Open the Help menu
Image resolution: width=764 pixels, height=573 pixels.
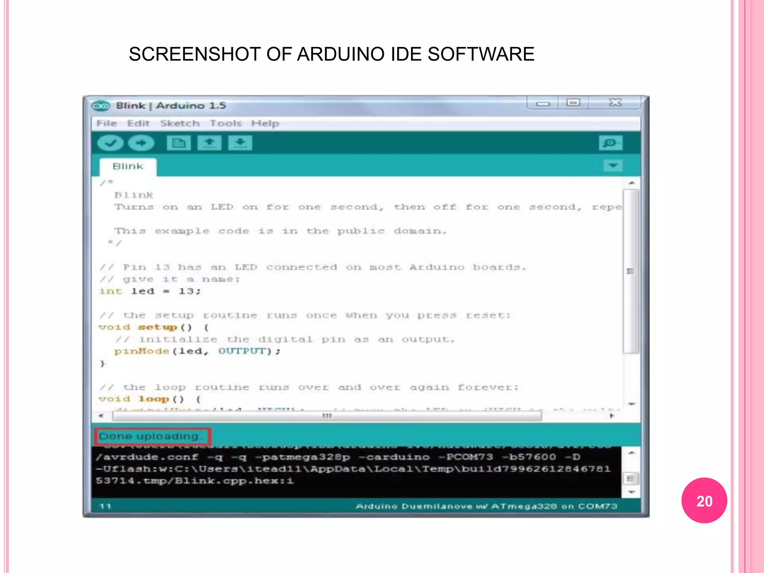pos(265,123)
